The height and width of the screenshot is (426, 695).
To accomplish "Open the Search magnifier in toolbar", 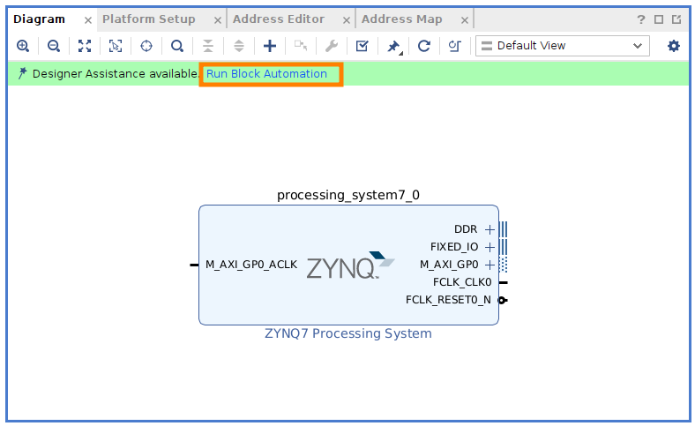I will coord(177,46).
